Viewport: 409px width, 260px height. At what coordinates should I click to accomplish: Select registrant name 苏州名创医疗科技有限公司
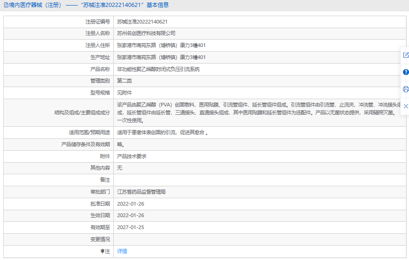coord(146,33)
